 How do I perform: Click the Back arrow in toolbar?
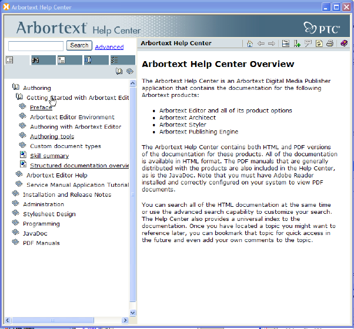261,43
